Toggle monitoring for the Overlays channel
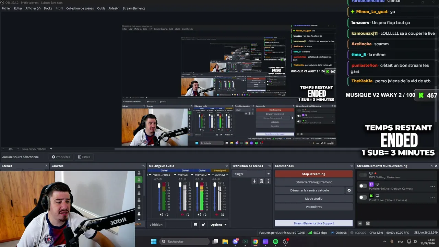439x247 pixels. (x=223, y=215)
